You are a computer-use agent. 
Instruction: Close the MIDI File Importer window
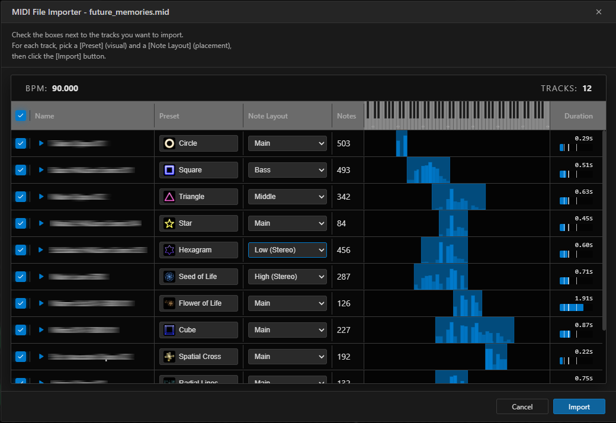(x=599, y=12)
